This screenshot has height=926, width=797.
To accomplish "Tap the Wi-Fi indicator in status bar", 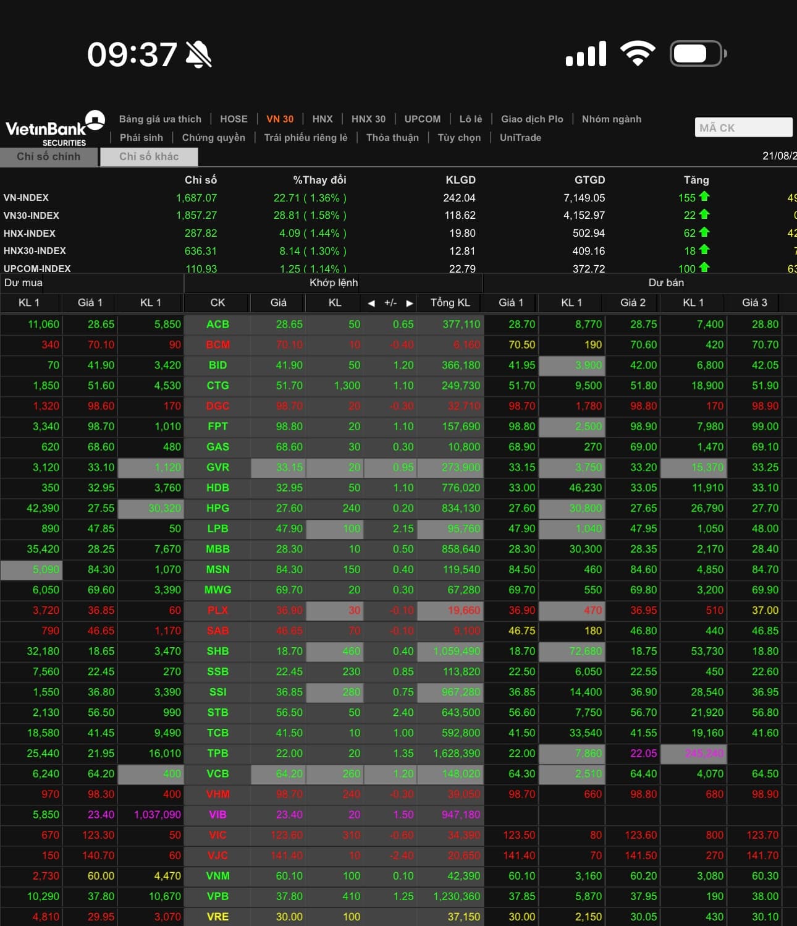I will pyautogui.click(x=638, y=54).
